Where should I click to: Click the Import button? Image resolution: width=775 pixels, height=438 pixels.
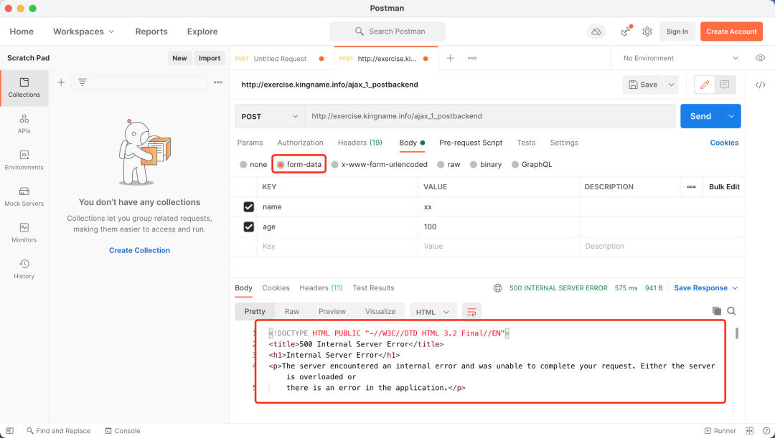tap(210, 58)
